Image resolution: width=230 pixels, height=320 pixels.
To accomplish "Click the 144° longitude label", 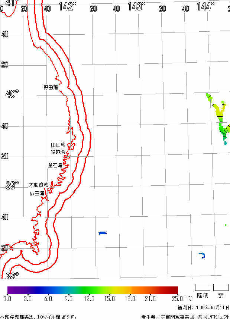I will pyautogui.click(x=205, y=6).
